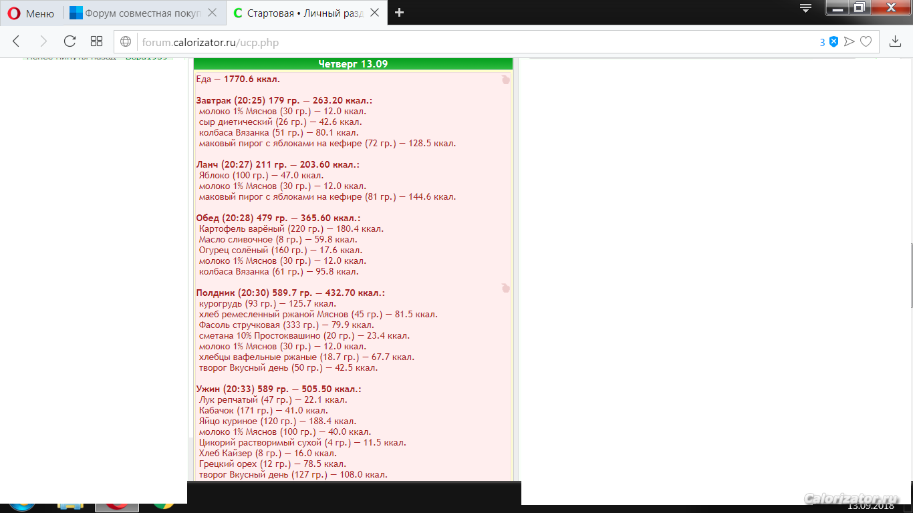Open the Opera Меню button

(x=32, y=13)
